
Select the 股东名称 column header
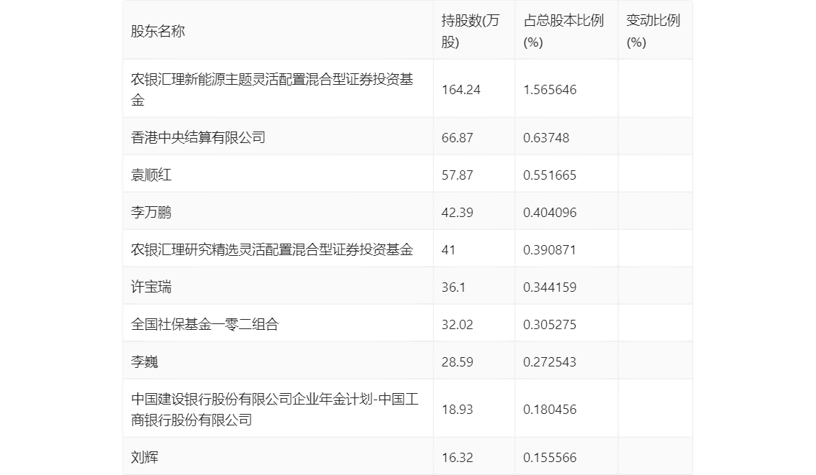coord(158,31)
